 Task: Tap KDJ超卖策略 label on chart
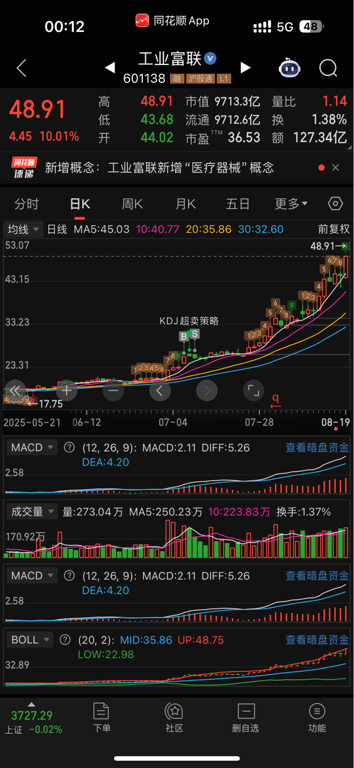pyautogui.click(x=189, y=321)
